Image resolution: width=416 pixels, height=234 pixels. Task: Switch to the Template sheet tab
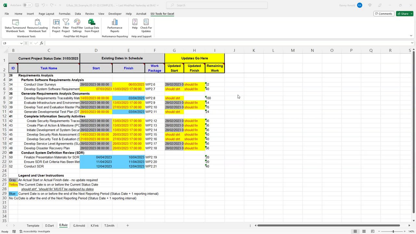(x=33, y=226)
